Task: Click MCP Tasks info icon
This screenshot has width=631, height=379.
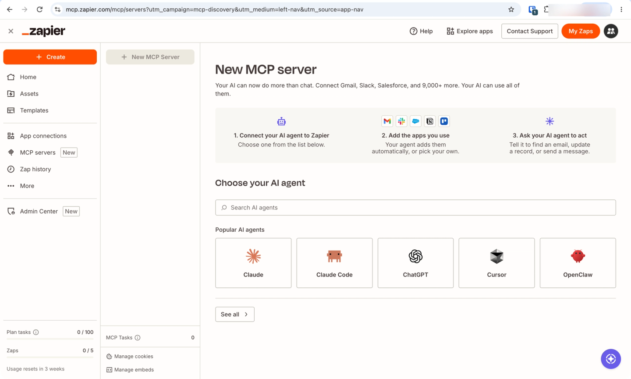Action: 138,337
